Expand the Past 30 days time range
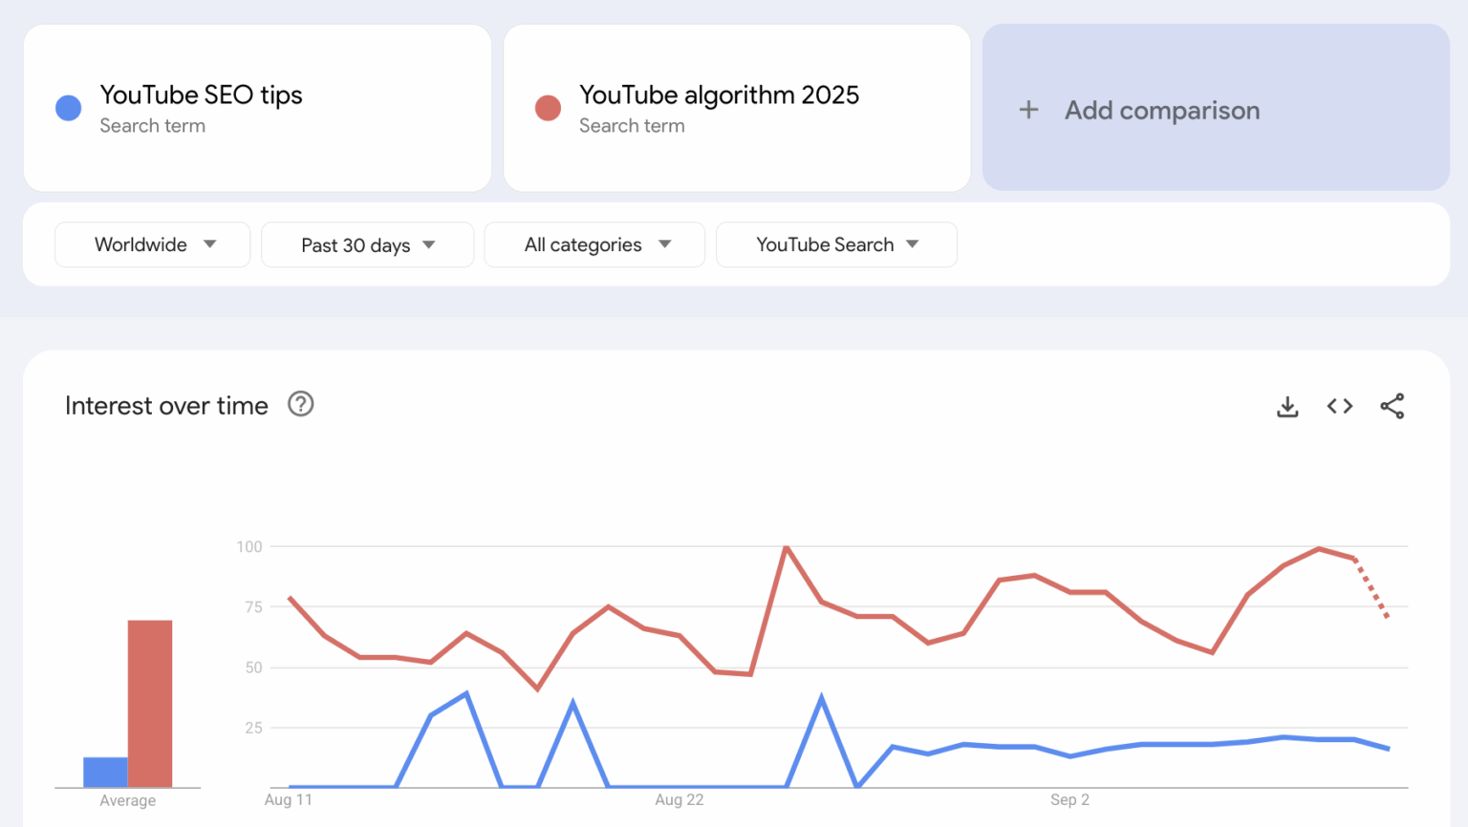This screenshot has height=827, width=1468. click(367, 245)
